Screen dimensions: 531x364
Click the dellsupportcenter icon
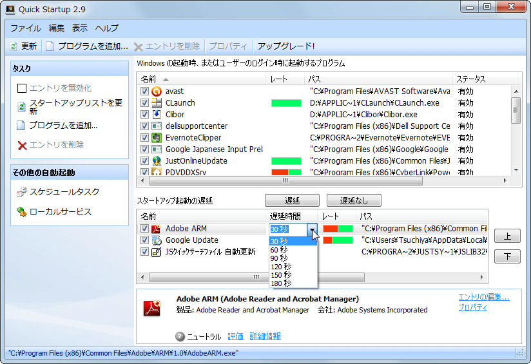(x=157, y=126)
